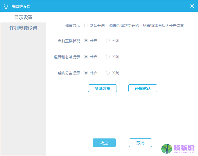This screenshot has width=198, height=156.
Task: Select 关闭 for 当前直播状况
Action: coord(108,41)
